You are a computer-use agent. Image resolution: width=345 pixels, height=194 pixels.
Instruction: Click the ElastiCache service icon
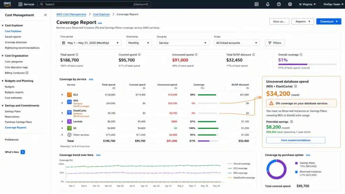[69, 112]
